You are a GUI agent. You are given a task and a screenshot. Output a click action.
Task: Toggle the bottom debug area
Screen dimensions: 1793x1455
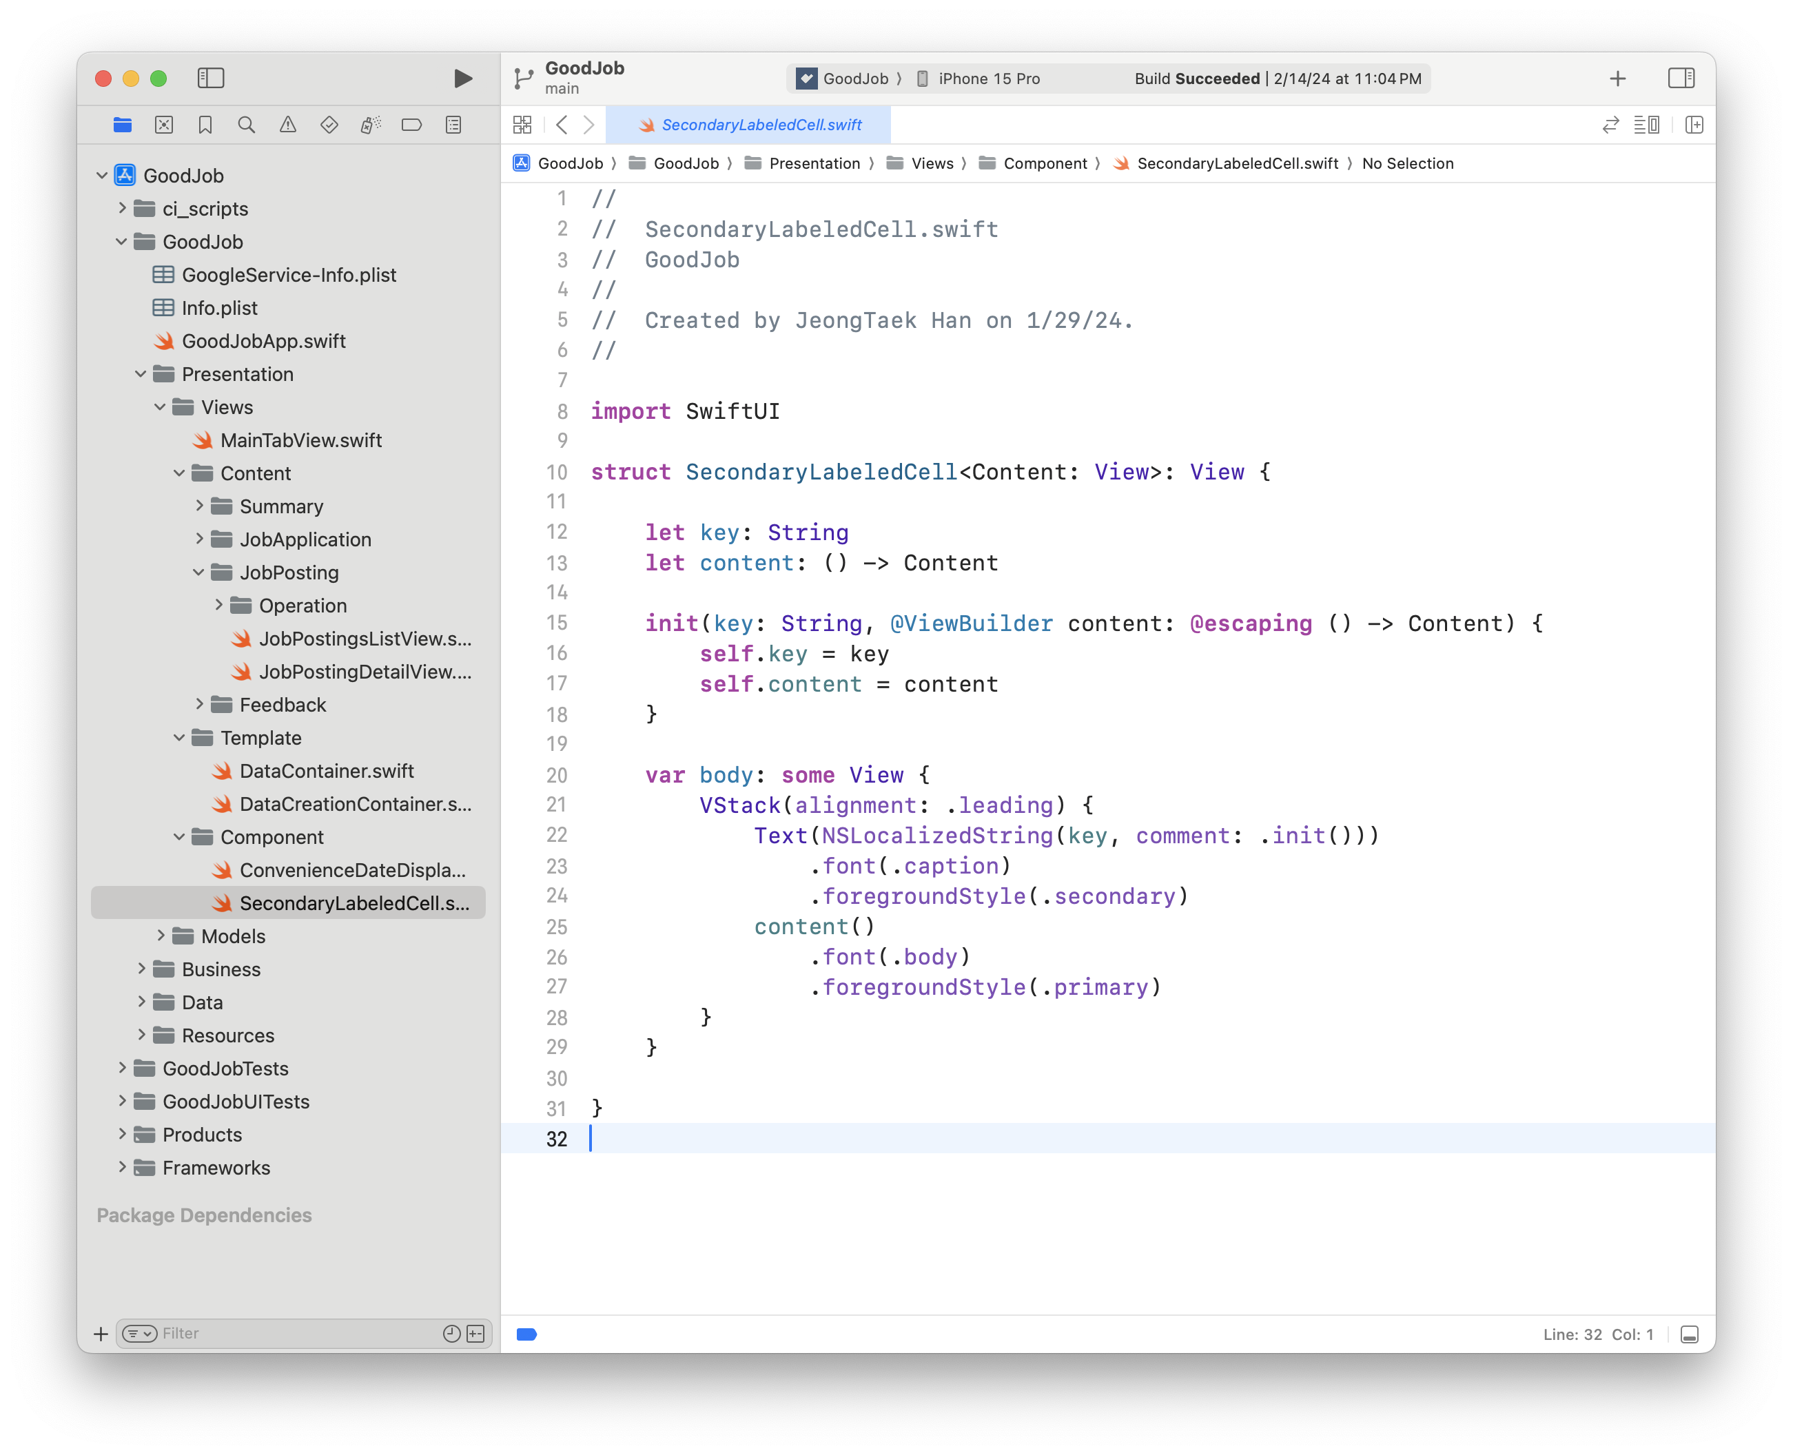1690,1334
